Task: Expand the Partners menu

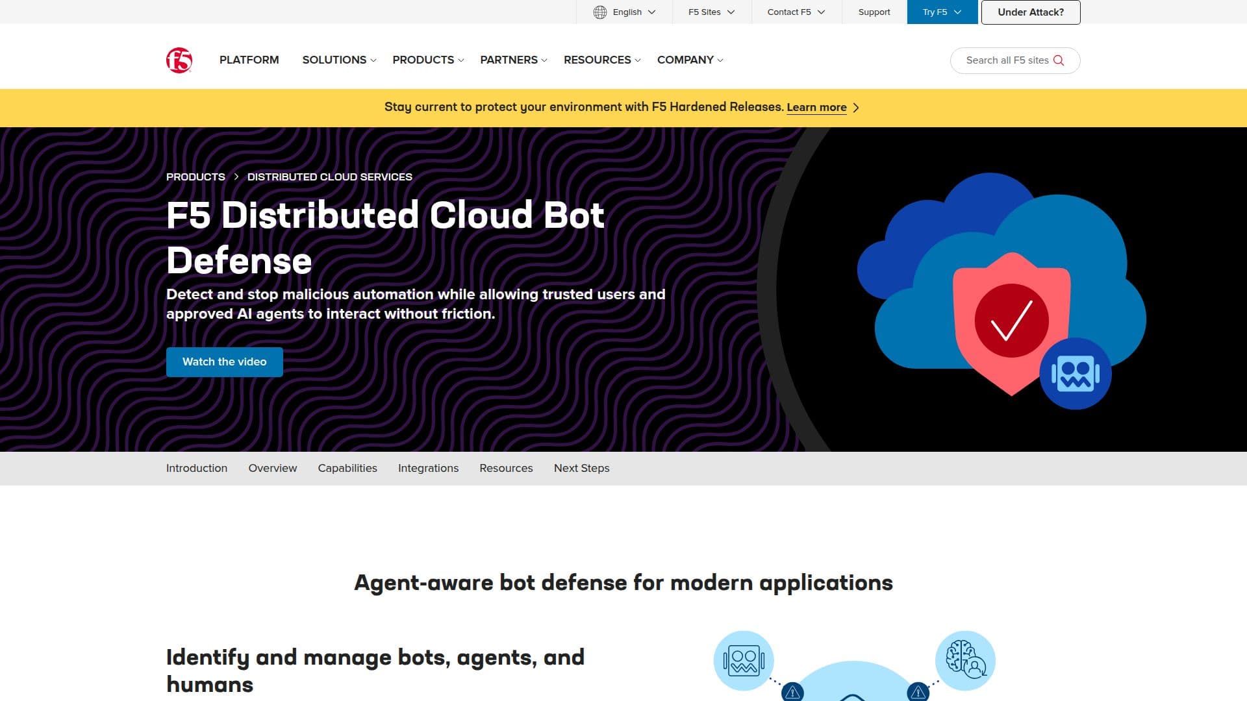Action: tap(514, 60)
